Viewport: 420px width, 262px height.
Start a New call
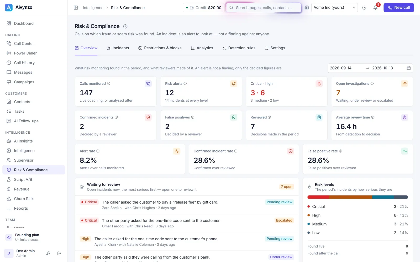click(x=399, y=8)
